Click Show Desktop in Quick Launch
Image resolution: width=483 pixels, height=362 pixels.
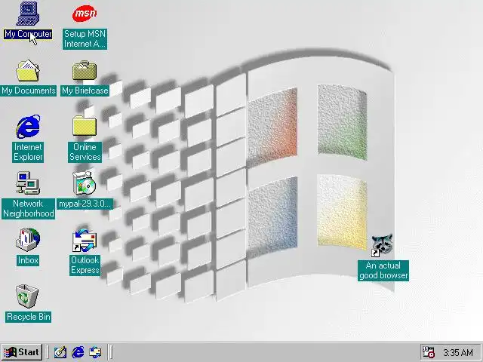point(60,352)
